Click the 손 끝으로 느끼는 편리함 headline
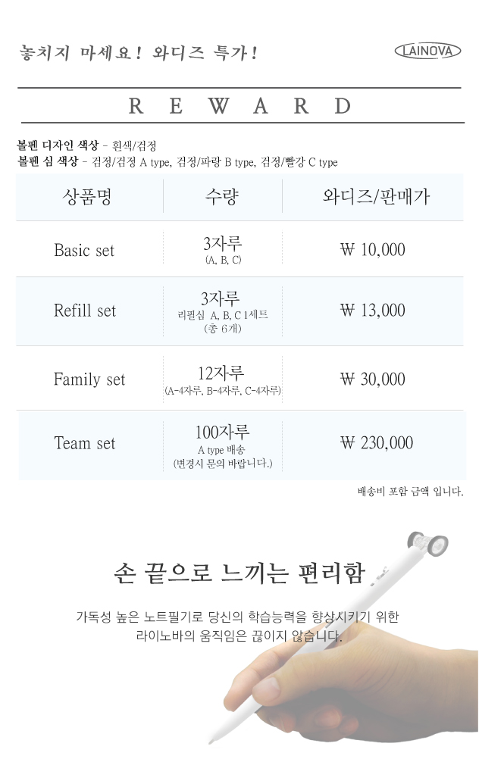479x759 pixels. (x=239, y=573)
